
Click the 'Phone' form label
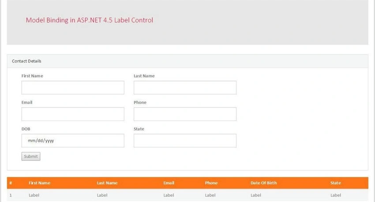point(140,102)
